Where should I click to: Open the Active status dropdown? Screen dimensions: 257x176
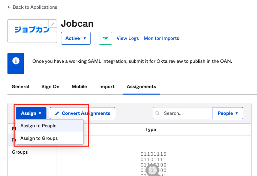[76, 38]
